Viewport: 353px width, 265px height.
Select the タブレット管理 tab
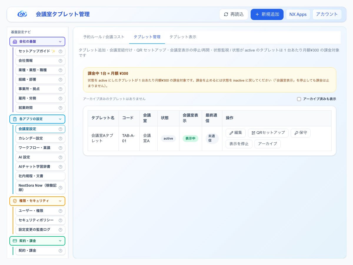[x=147, y=37]
